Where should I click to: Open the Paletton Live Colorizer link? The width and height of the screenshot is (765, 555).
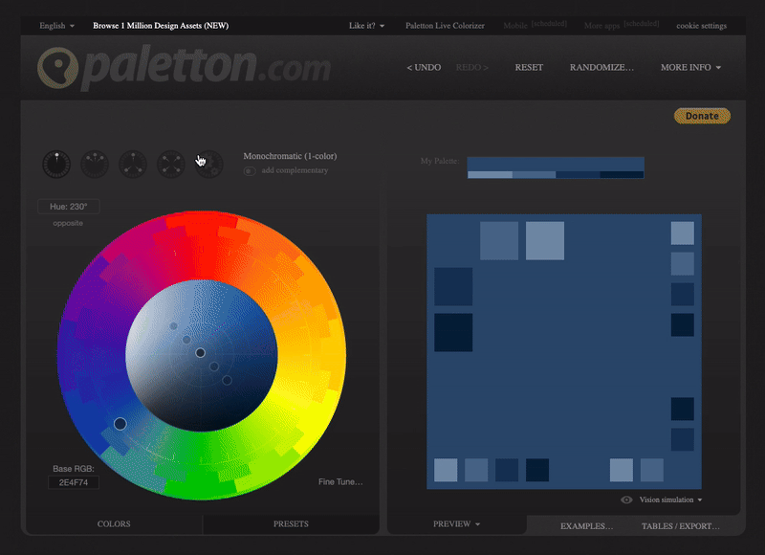pos(445,26)
